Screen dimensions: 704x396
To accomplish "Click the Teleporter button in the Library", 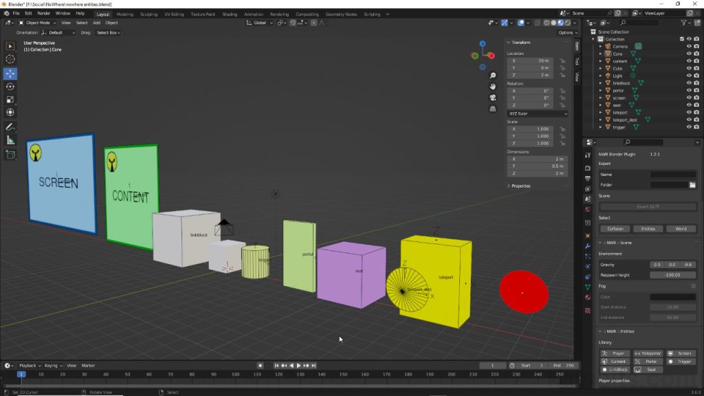I will (x=647, y=353).
